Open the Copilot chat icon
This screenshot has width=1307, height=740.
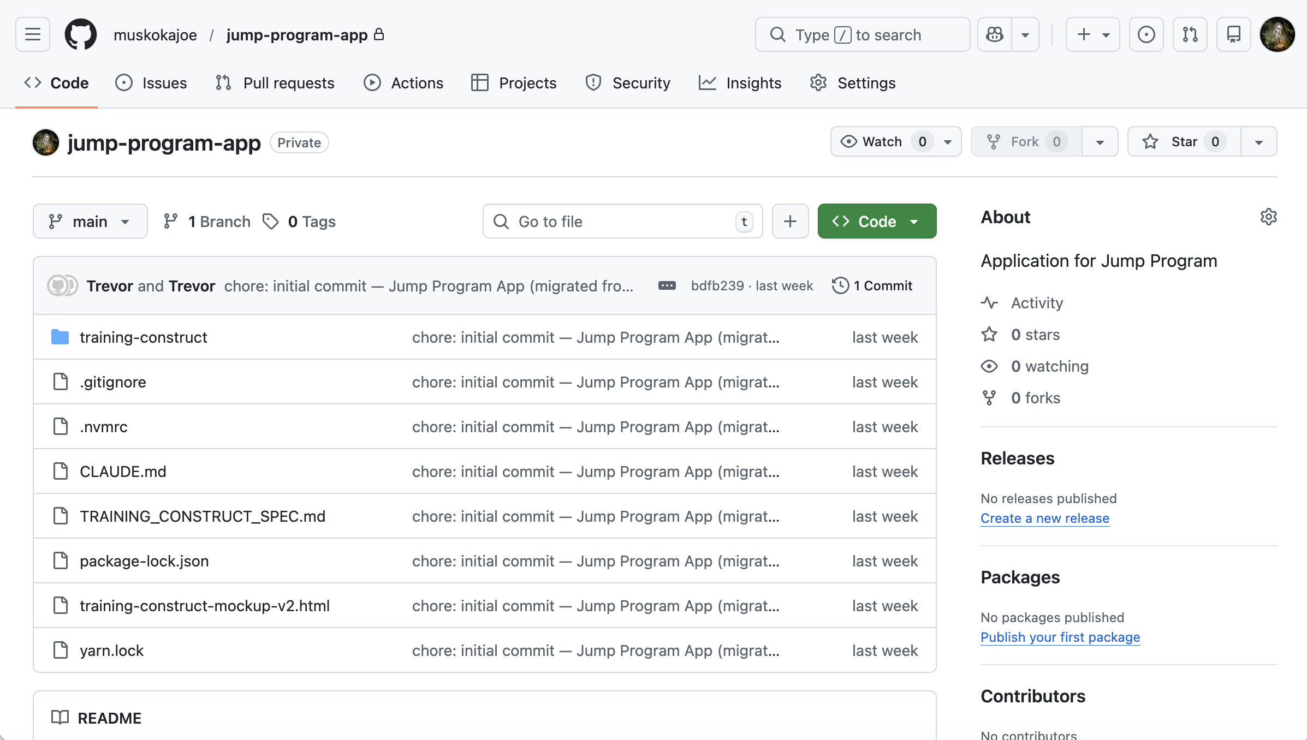[x=994, y=34]
